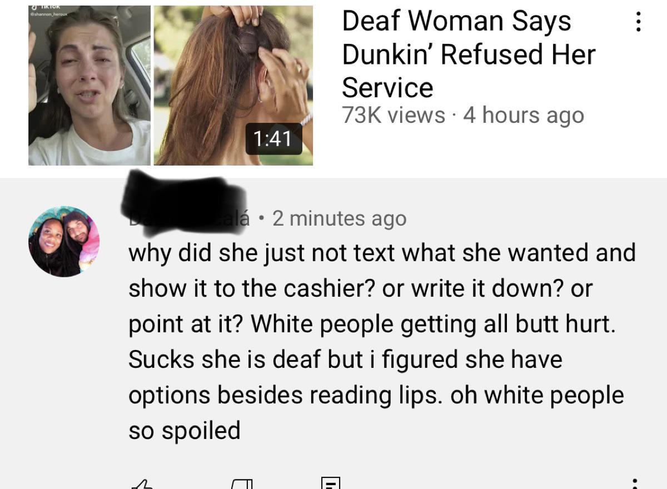Image resolution: width=667 pixels, height=489 pixels.
Task: Tap the 73K views label
Action: pos(394,116)
